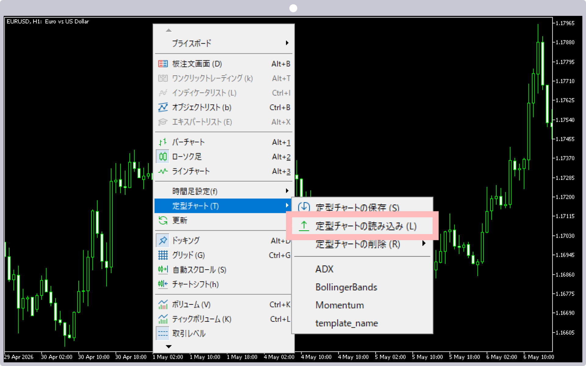Click the 板注文画面 (D) depth-of-market icon

163,64
